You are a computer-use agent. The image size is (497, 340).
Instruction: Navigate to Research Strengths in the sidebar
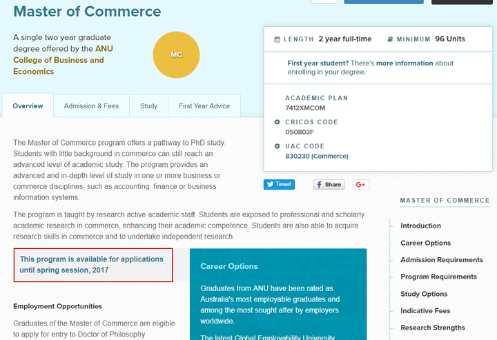coord(433,328)
